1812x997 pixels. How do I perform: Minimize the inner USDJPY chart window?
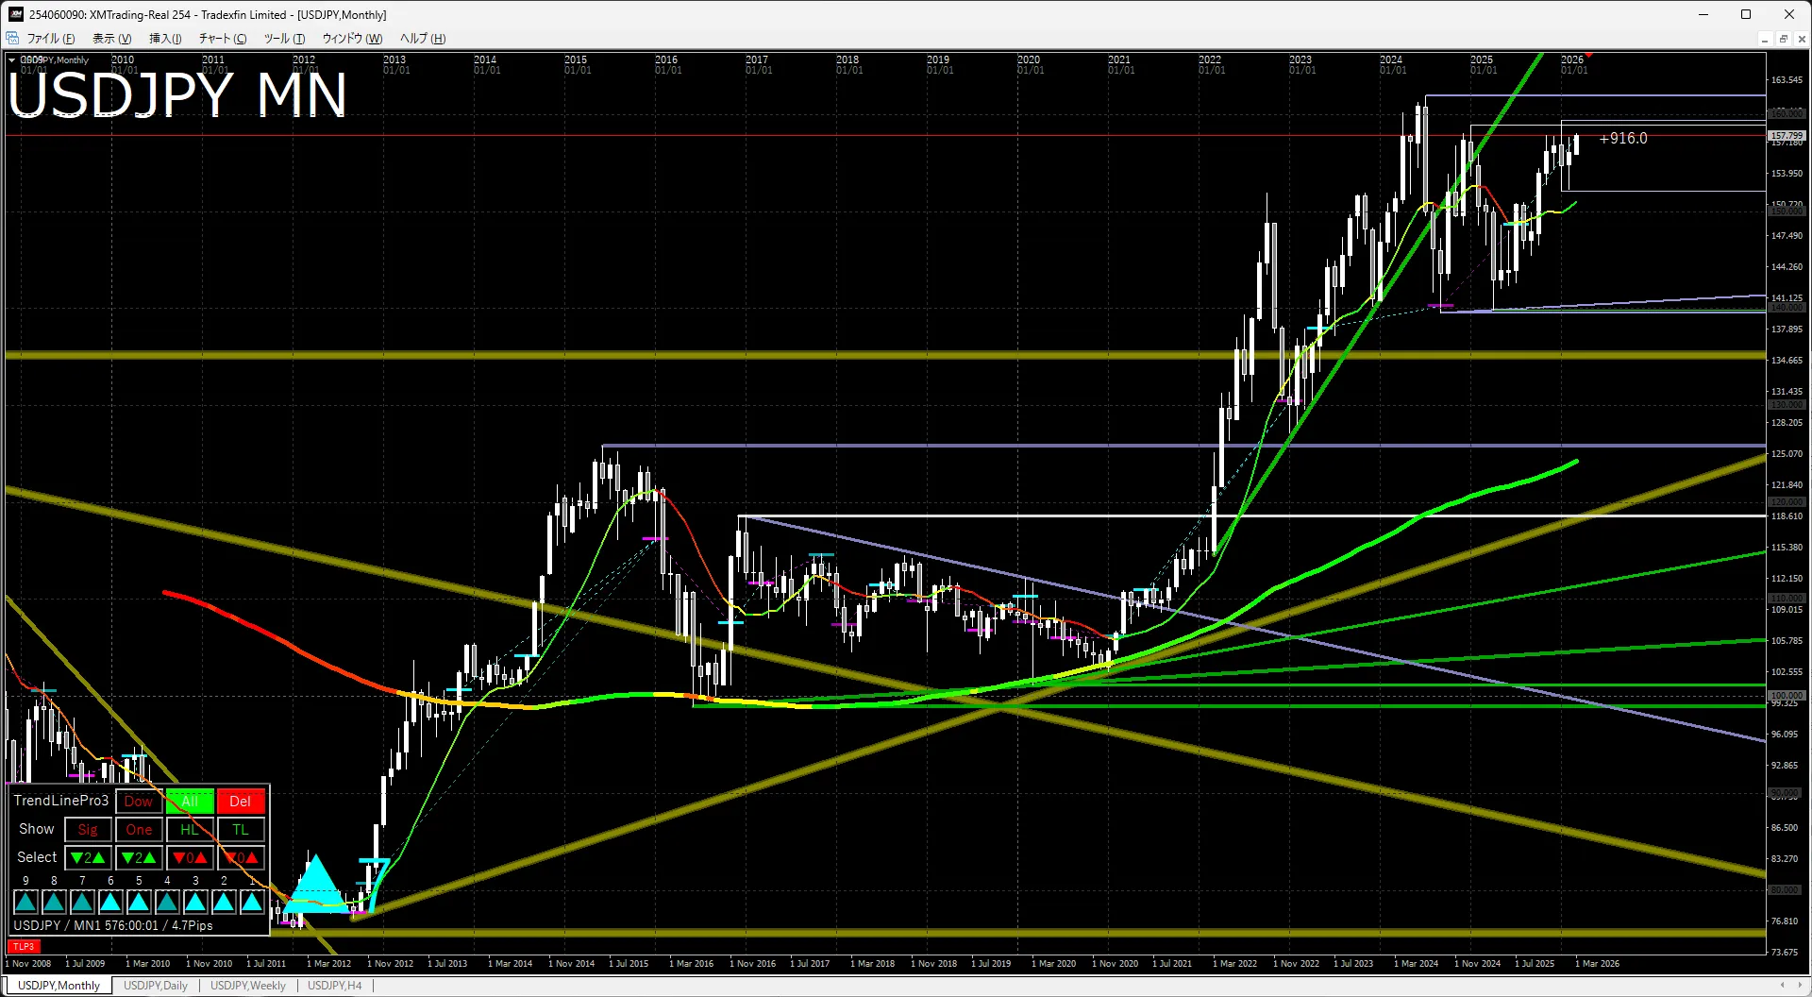1764,39
